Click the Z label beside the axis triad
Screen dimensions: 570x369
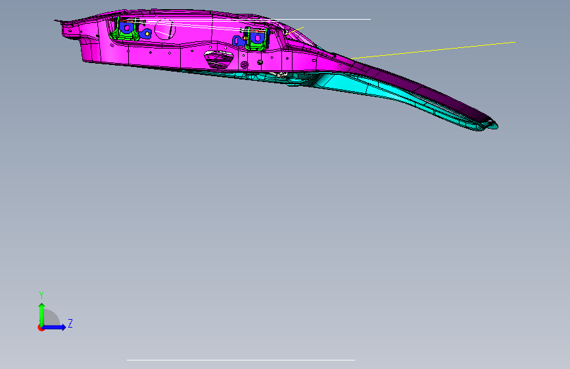70,323
